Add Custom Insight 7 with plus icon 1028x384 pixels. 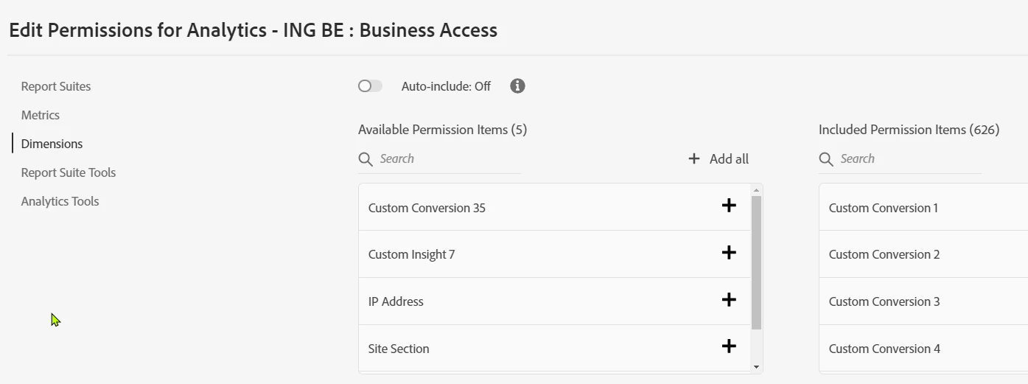(728, 253)
